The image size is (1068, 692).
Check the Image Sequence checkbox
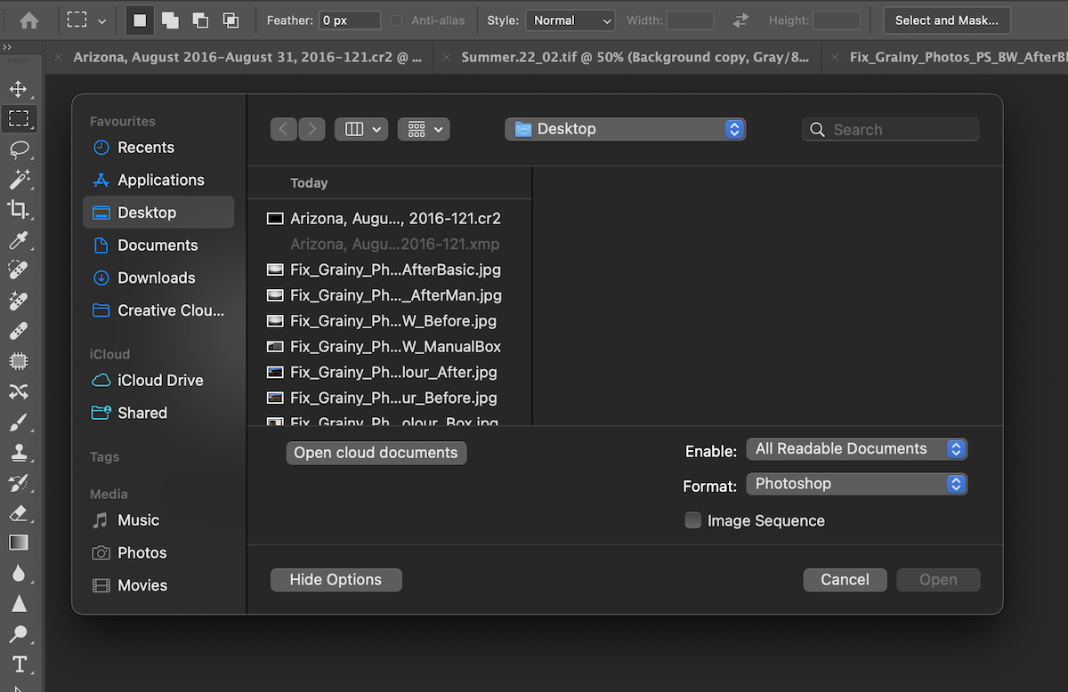[x=693, y=520]
